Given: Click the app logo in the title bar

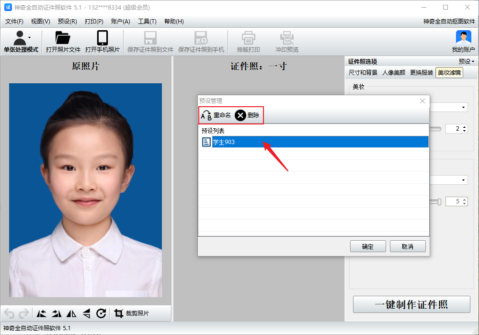Looking at the screenshot, I should click(8, 7).
